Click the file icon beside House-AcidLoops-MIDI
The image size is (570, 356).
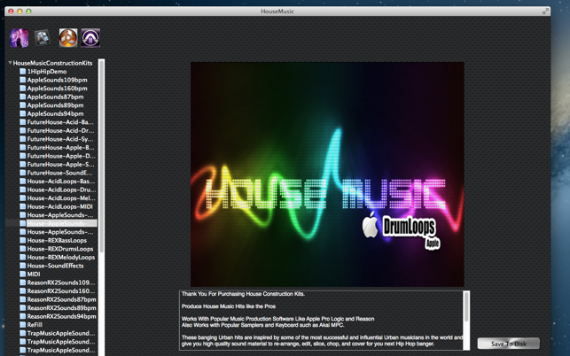[x=22, y=206]
